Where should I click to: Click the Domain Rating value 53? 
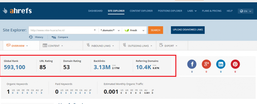coord(67,67)
